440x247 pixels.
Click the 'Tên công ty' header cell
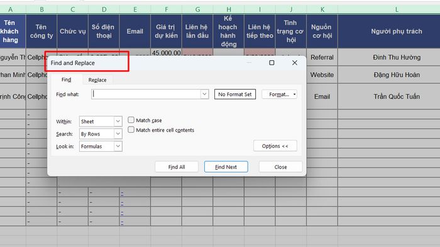(x=41, y=31)
